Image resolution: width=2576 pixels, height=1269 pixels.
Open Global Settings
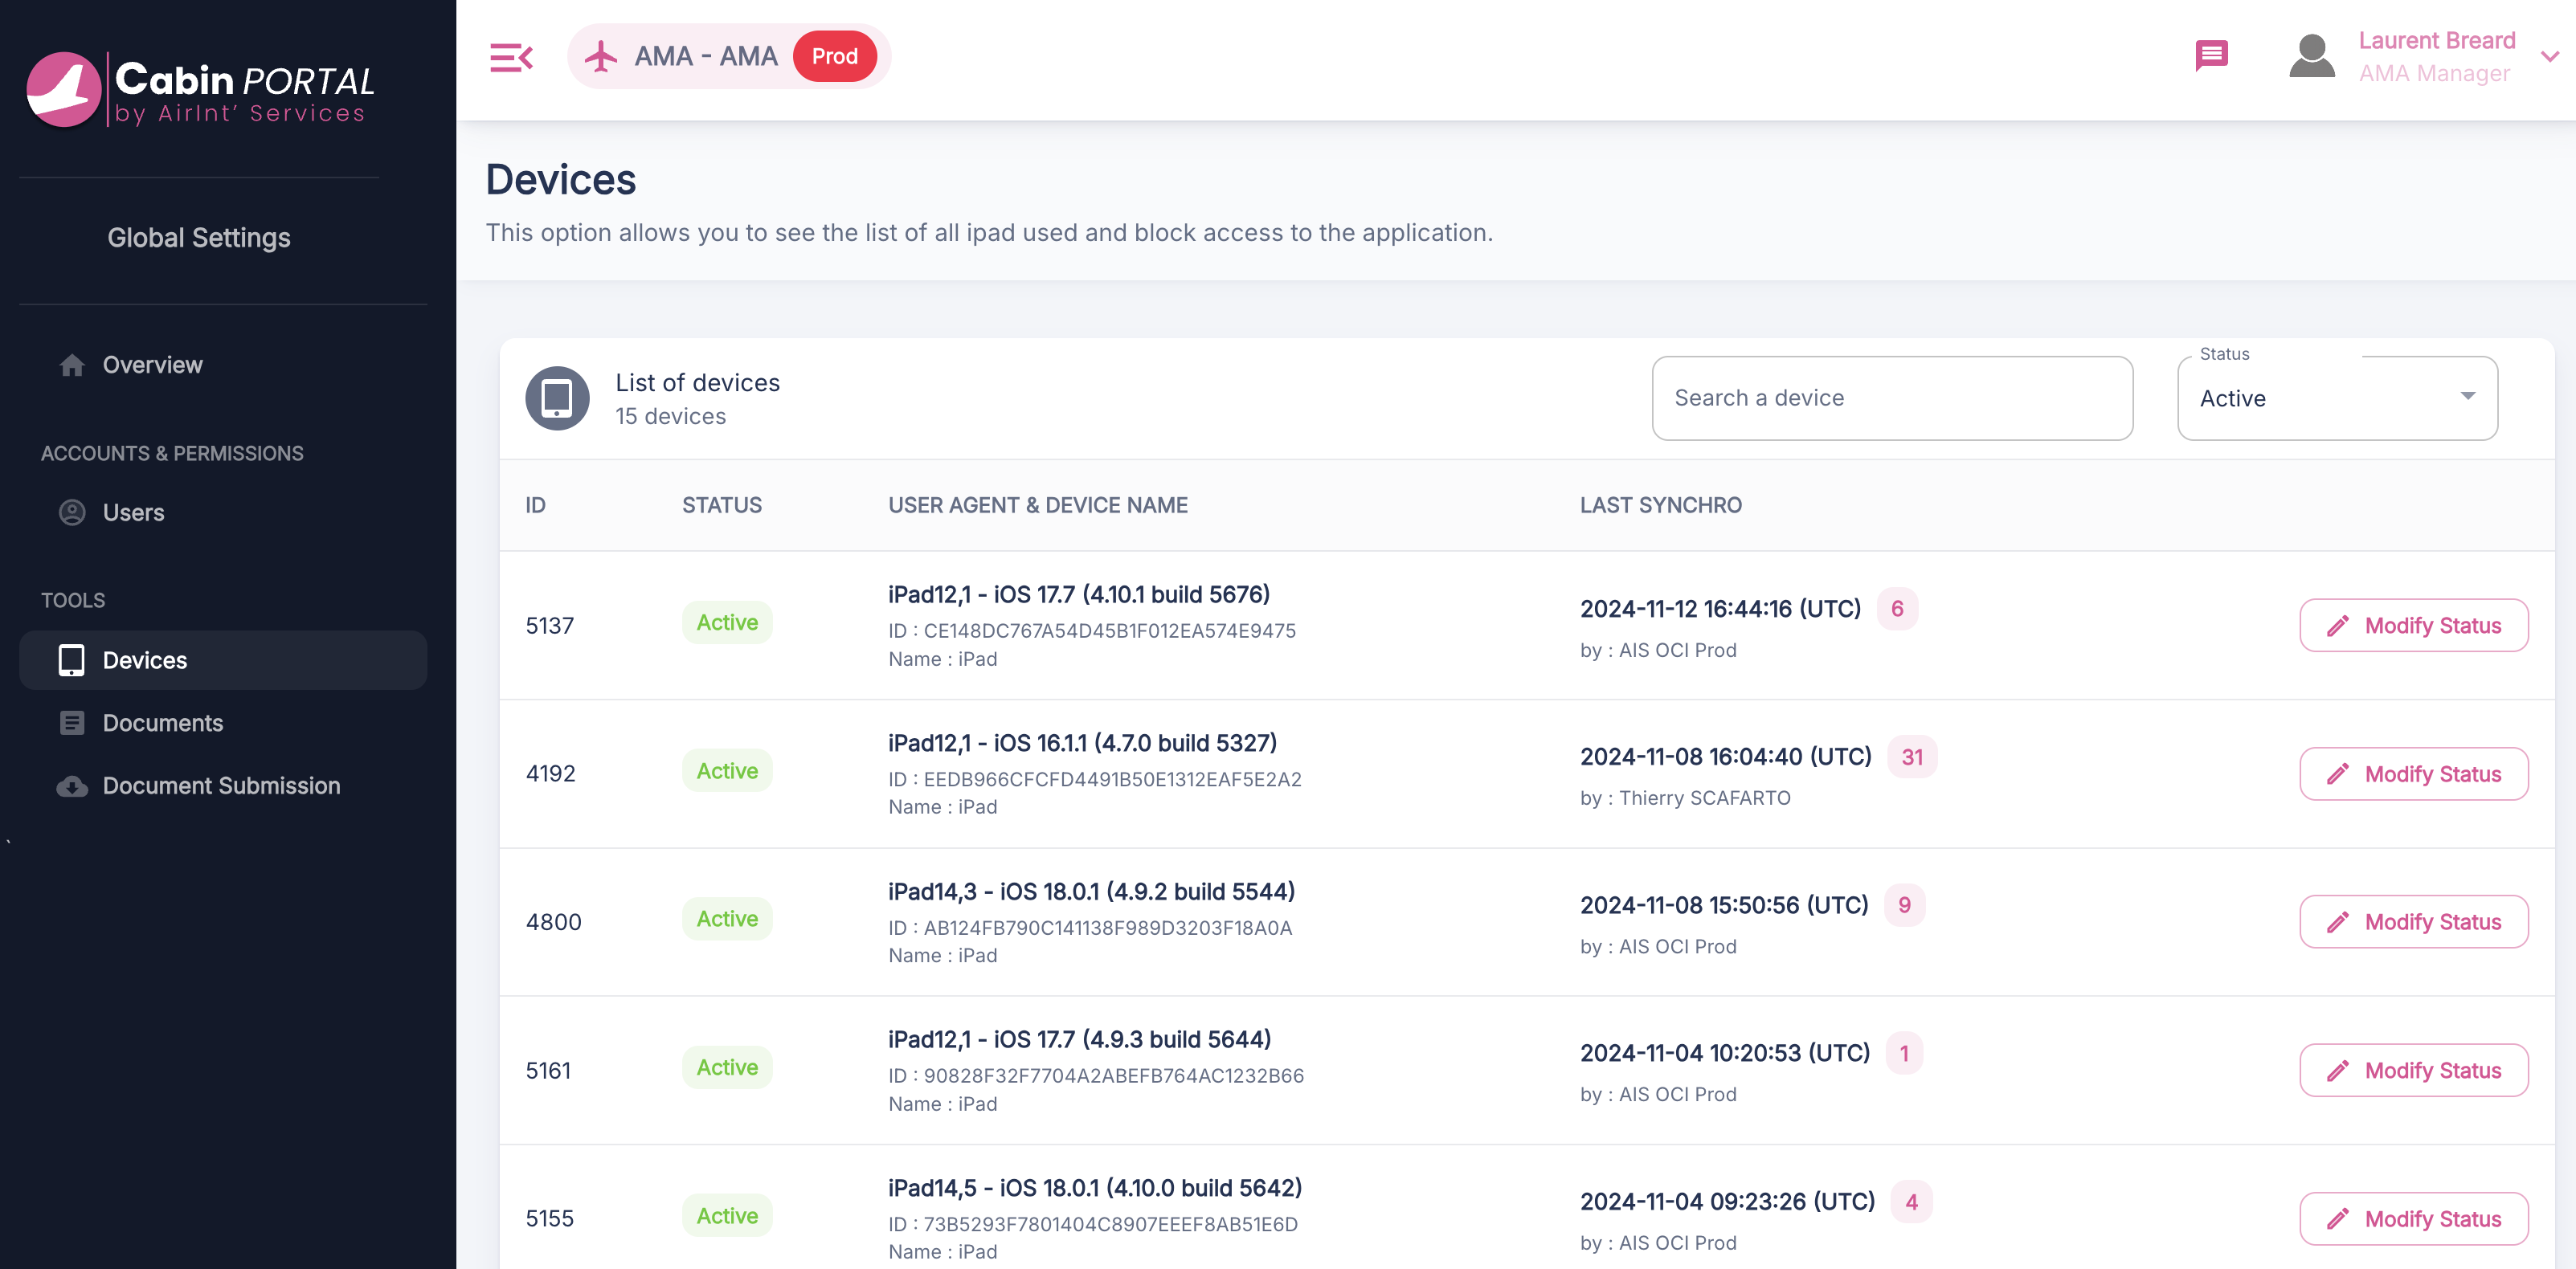pyautogui.click(x=199, y=238)
